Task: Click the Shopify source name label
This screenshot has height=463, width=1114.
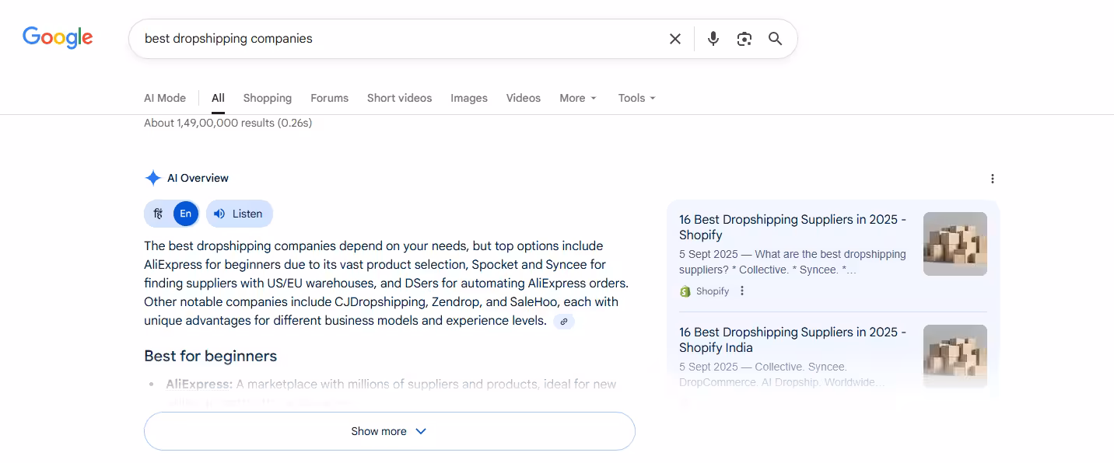Action: tap(713, 291)
